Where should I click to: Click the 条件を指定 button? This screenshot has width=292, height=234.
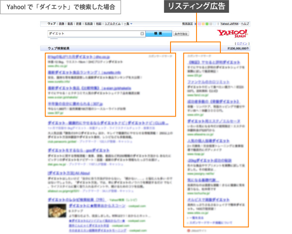pos(181,34)
